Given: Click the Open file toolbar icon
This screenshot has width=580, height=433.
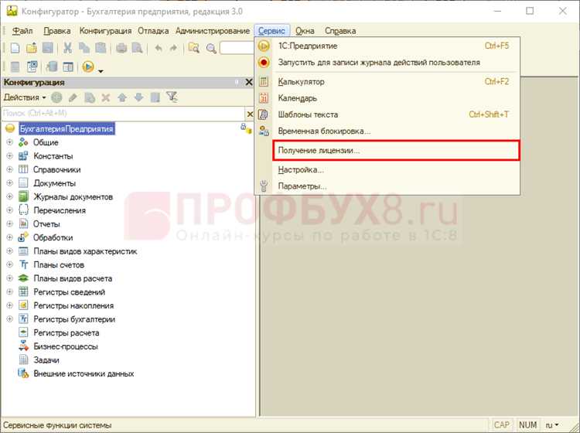Looking at the screenshot, I should pyautogui.click(x=32, y=48).
